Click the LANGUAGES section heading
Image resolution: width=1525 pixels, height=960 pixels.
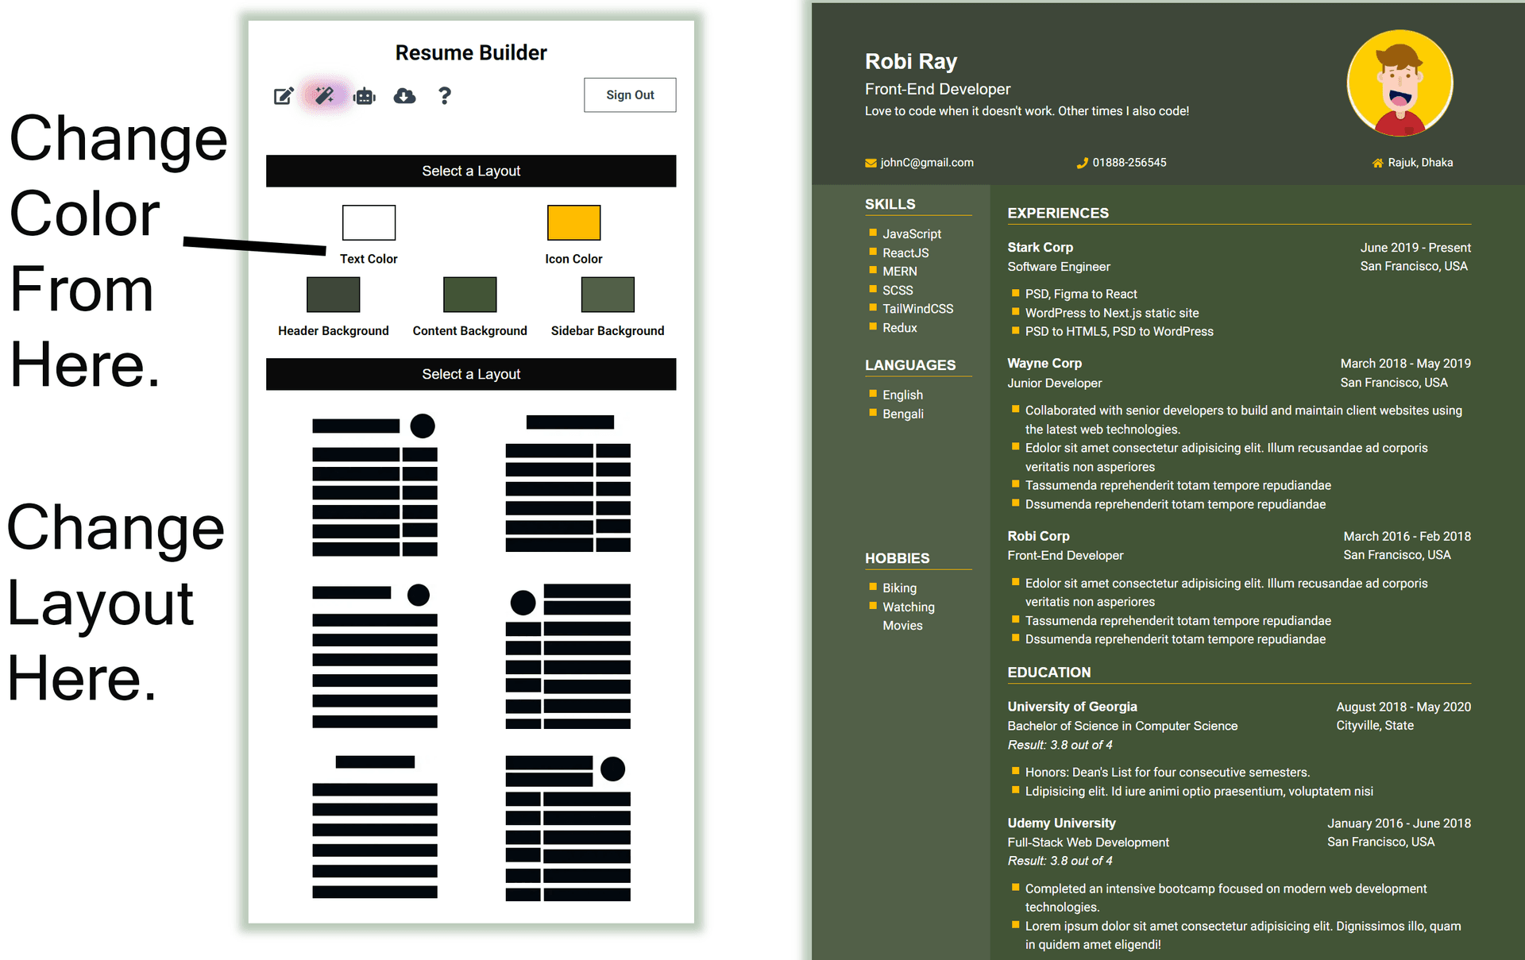[x=910, y=365]
